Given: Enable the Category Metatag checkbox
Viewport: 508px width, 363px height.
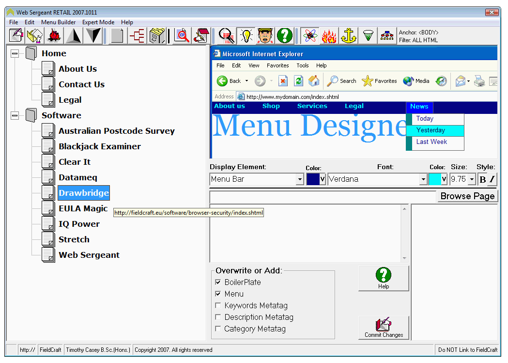Looking at the screenshot, I should (x=218, y=329).
